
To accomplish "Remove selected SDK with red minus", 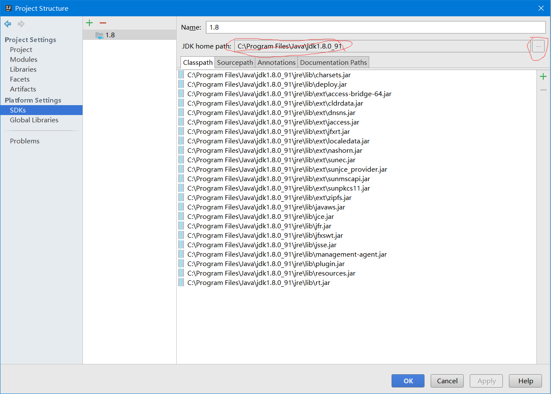I will (103, 23).
